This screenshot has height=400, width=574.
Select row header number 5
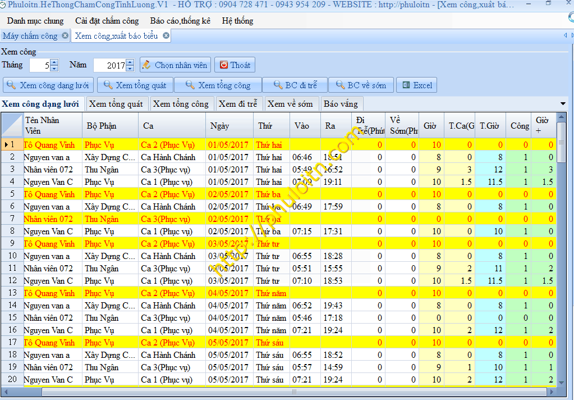point(12,194)
